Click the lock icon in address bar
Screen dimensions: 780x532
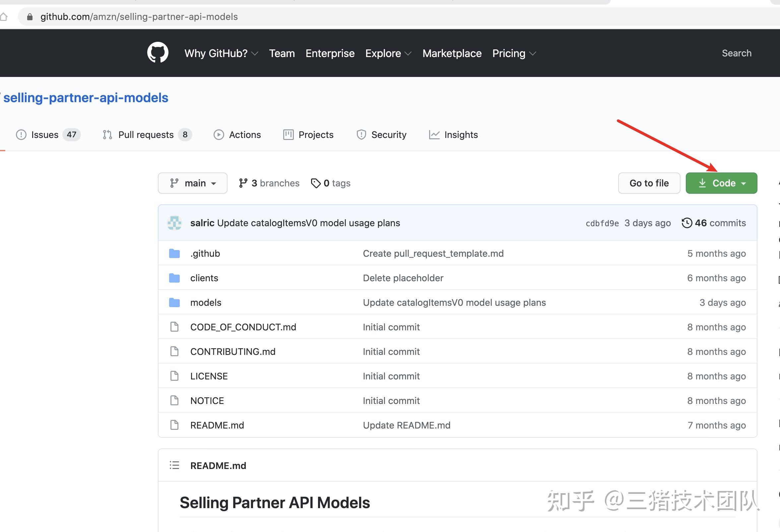pos(30,17)
